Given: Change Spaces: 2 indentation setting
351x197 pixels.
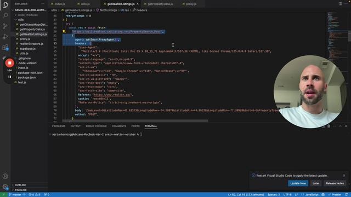Looking at the screenshot, I should [274, 195].
